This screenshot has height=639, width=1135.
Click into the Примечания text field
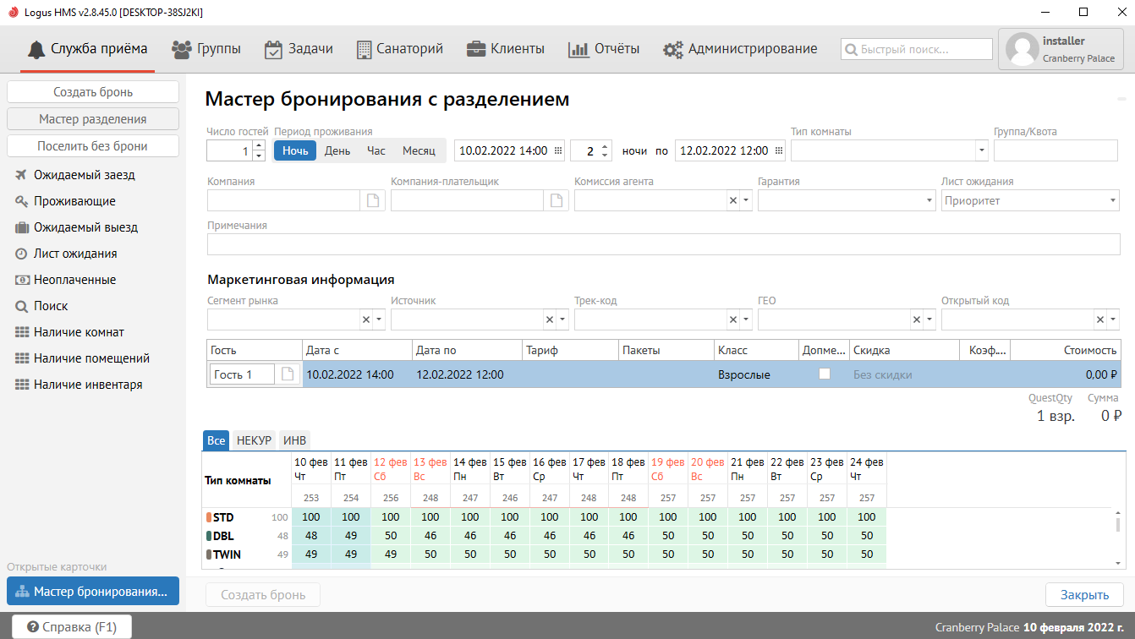(x=663, y=244)
